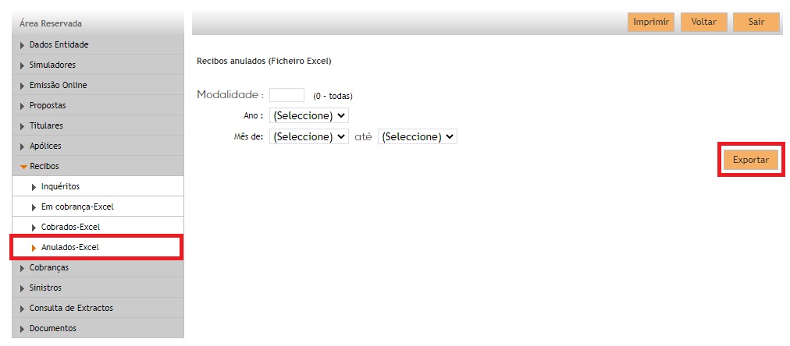Open the Ano year dropdown
790x346 pixels.
pyautogui.click(x=309, y=115)
